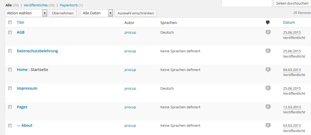
Task: Open comment bubble for AGB page
Action: click(x=268, y=32)
